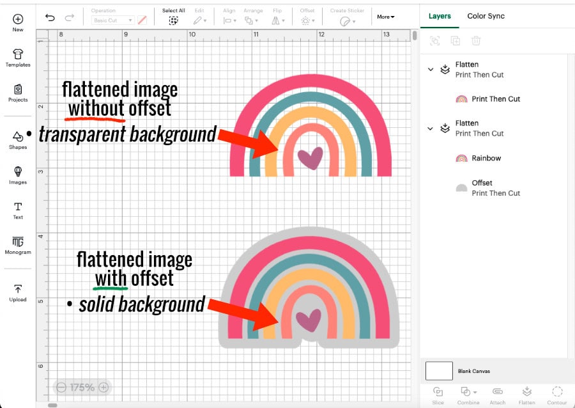Viewport: 575px width, 408px height.
Task: Click the 175% zoom level
Action: (x=82, y=388)
